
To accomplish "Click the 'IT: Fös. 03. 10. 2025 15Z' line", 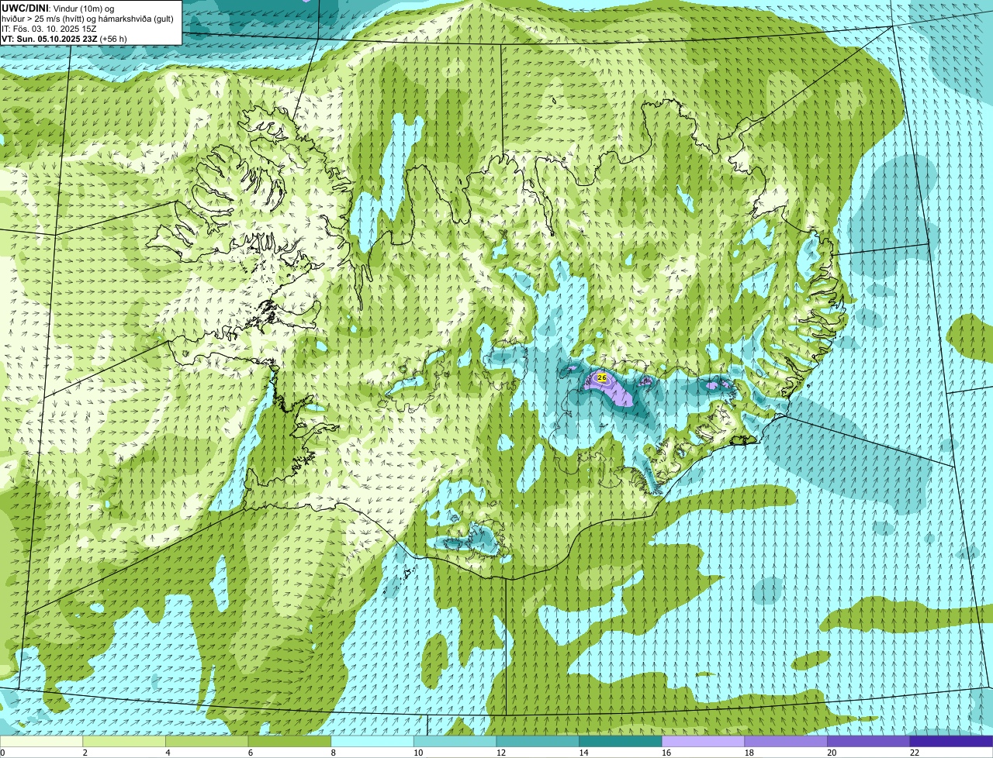I will [x=49, y=28].
